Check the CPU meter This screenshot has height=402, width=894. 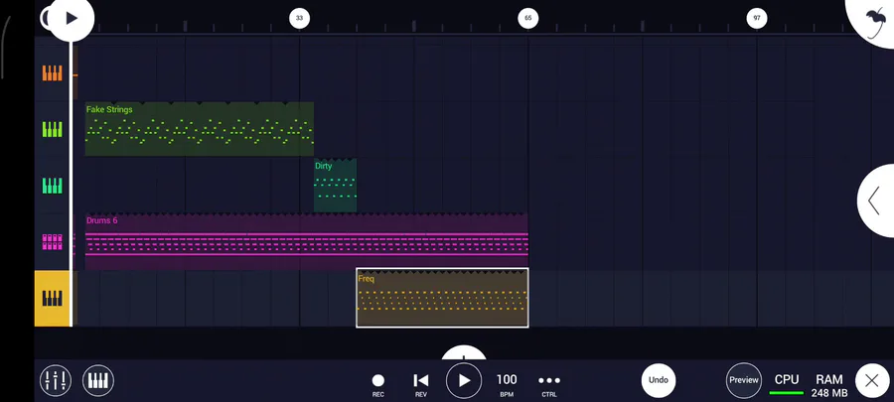coord(787,384)
